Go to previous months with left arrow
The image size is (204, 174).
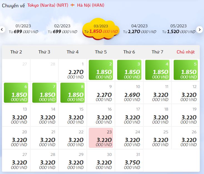[2, 30]
